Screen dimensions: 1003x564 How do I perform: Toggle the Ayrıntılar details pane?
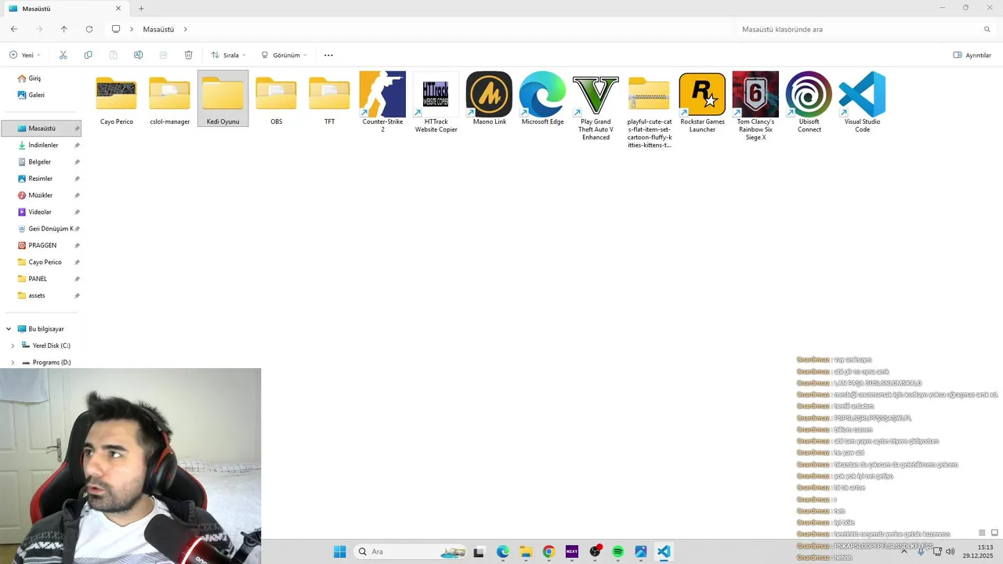pyautogui.click(x=972, y=55)
